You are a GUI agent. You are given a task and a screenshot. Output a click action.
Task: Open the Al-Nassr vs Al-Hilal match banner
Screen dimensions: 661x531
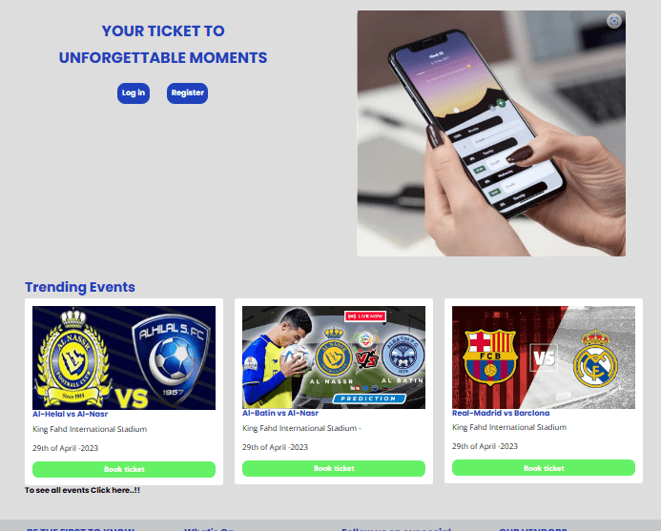(x=124, y=357)
